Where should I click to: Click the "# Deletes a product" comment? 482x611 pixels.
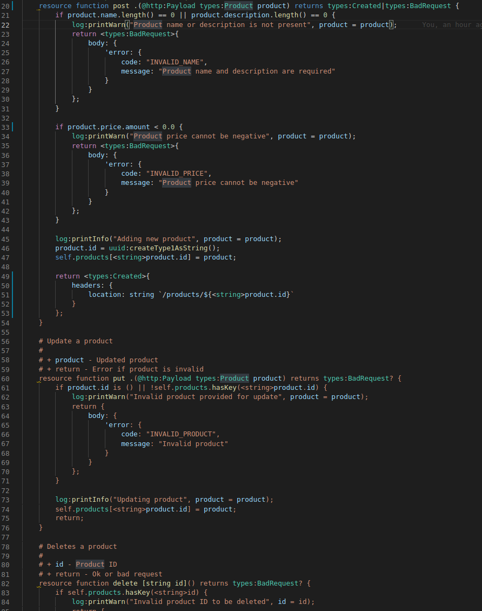(x=78, y=546)
